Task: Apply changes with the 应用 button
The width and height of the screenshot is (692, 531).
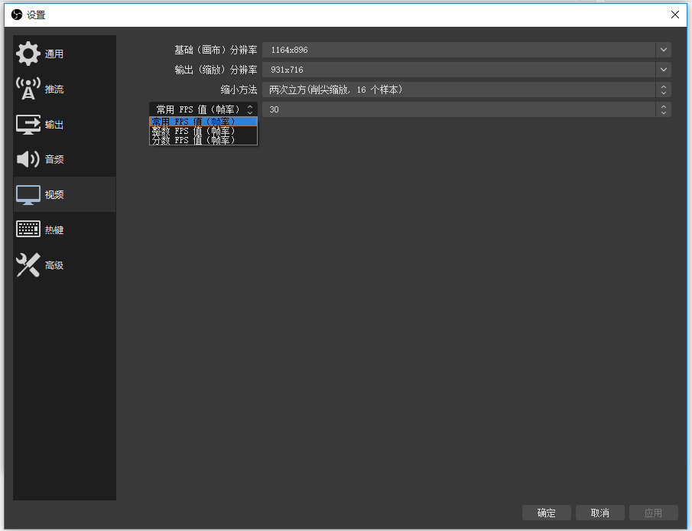Action: [x=654, y=513]
